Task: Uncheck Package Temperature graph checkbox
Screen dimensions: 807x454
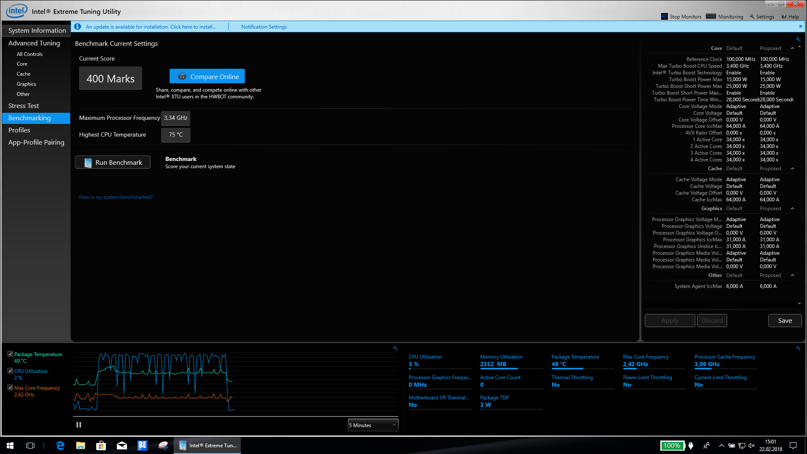Action: [10, 354]
